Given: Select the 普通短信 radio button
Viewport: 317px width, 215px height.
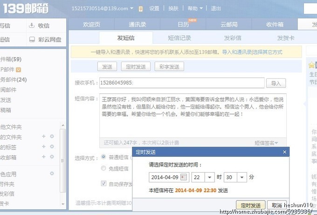Looking at the screenshot, I should point(103,157).
